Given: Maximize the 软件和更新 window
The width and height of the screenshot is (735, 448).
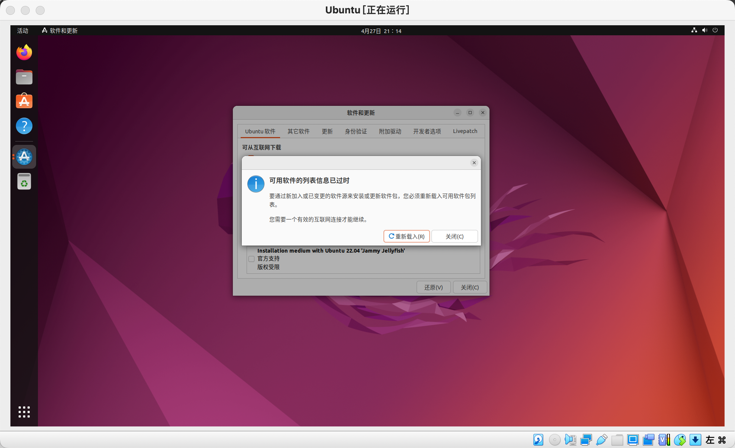Looking at the screenshot, I should [x=470, y=113].
